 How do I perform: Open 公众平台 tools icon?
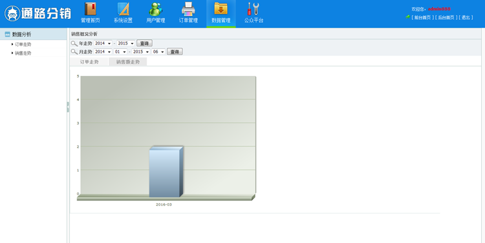253,9
